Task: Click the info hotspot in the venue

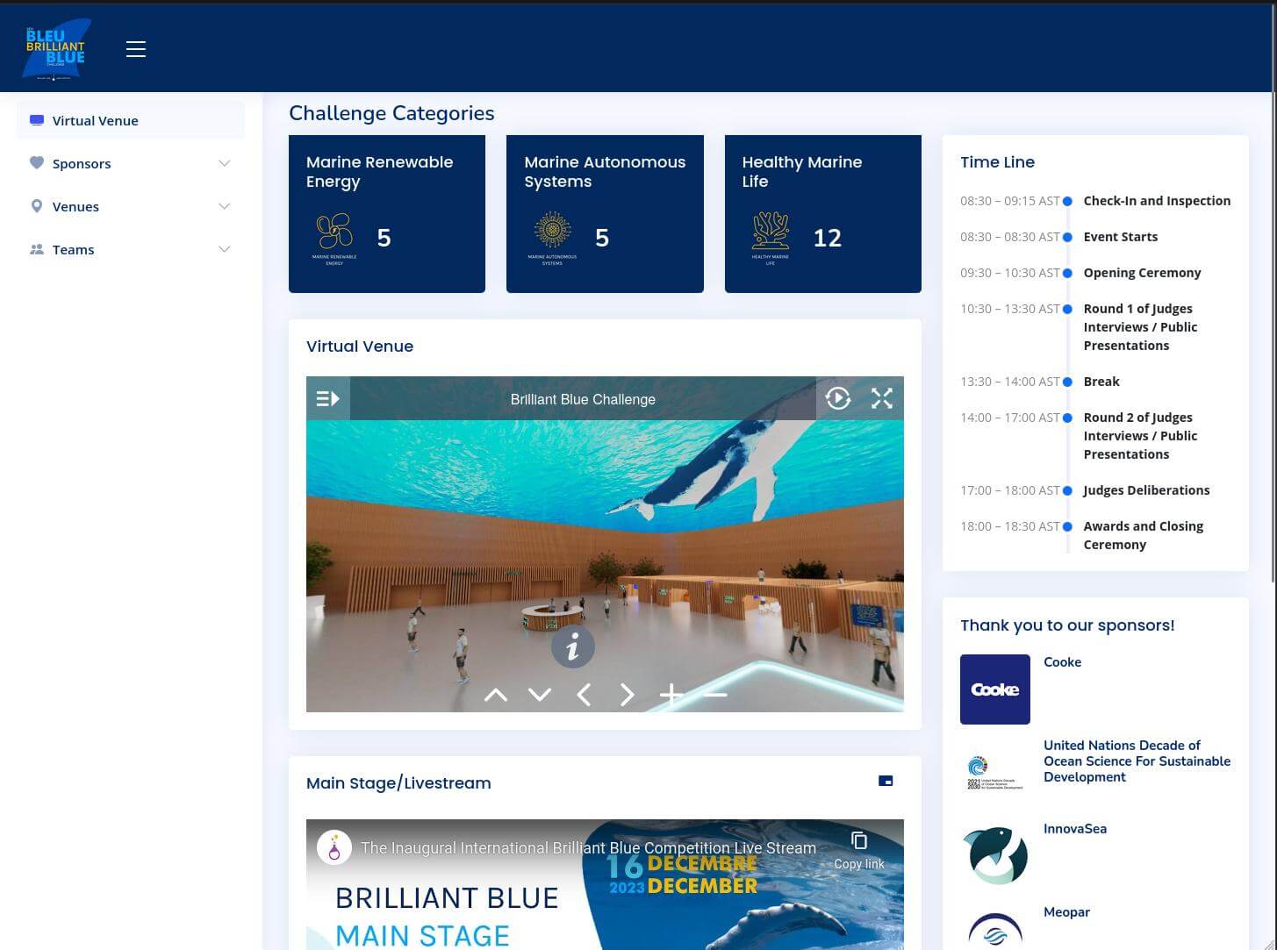Action: (573, 647)
